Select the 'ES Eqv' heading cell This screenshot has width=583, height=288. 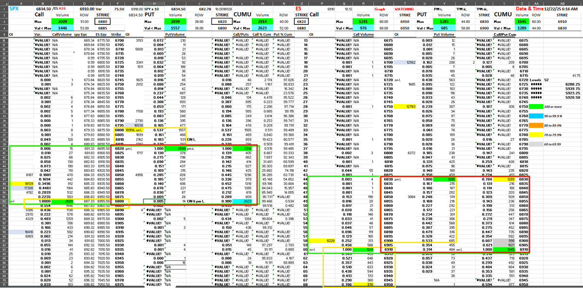pos(103,35)
